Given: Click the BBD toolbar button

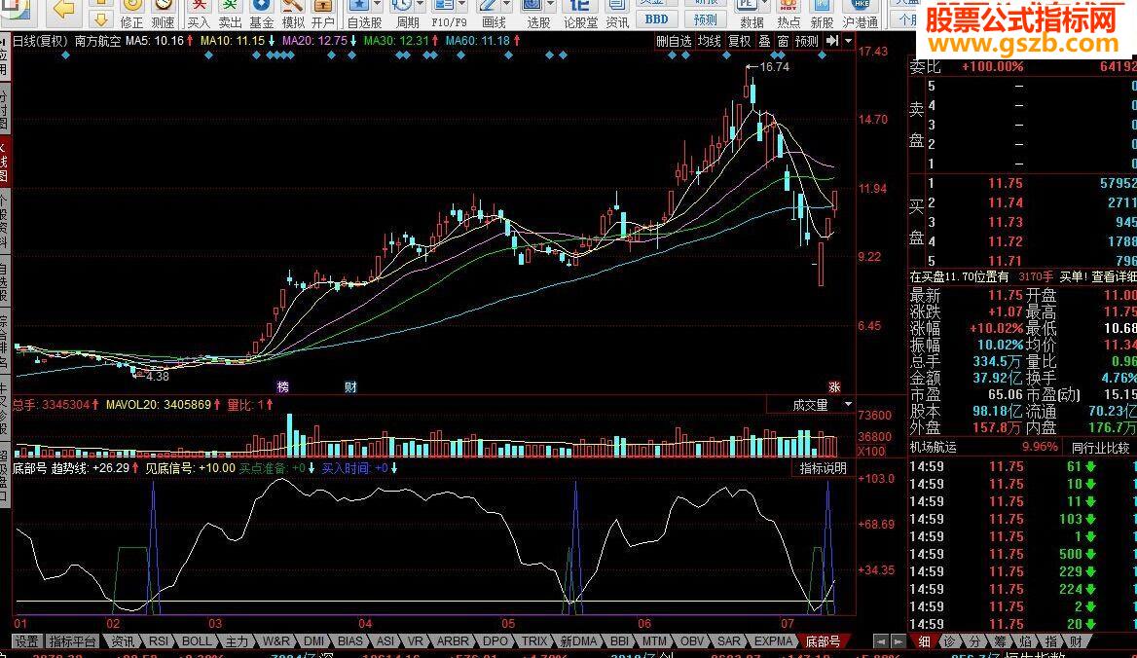Looking at the screenshot, I should [x=656, y=19].
